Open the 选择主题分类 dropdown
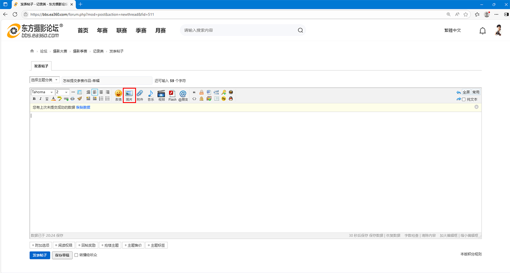Image resolution: width=510 pixels, height=273 pixels. coord(45,80)
